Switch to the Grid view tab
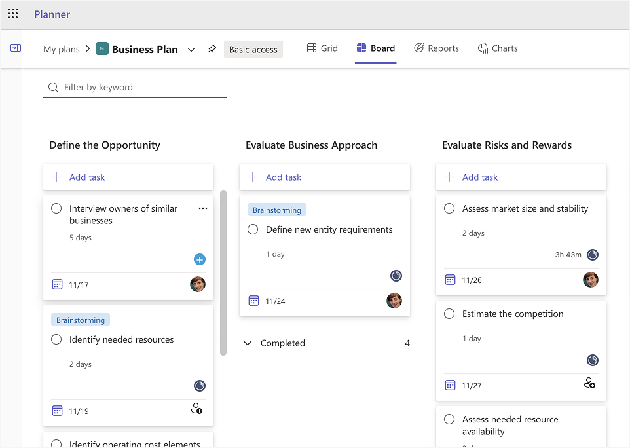The image size is (630, 448). 322,48
